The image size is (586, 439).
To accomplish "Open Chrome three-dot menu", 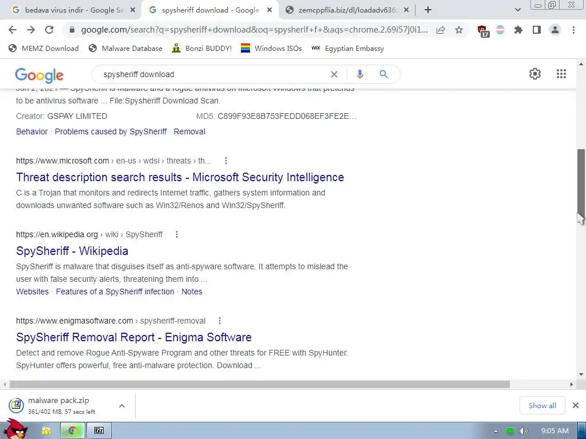I will (573, 30).
